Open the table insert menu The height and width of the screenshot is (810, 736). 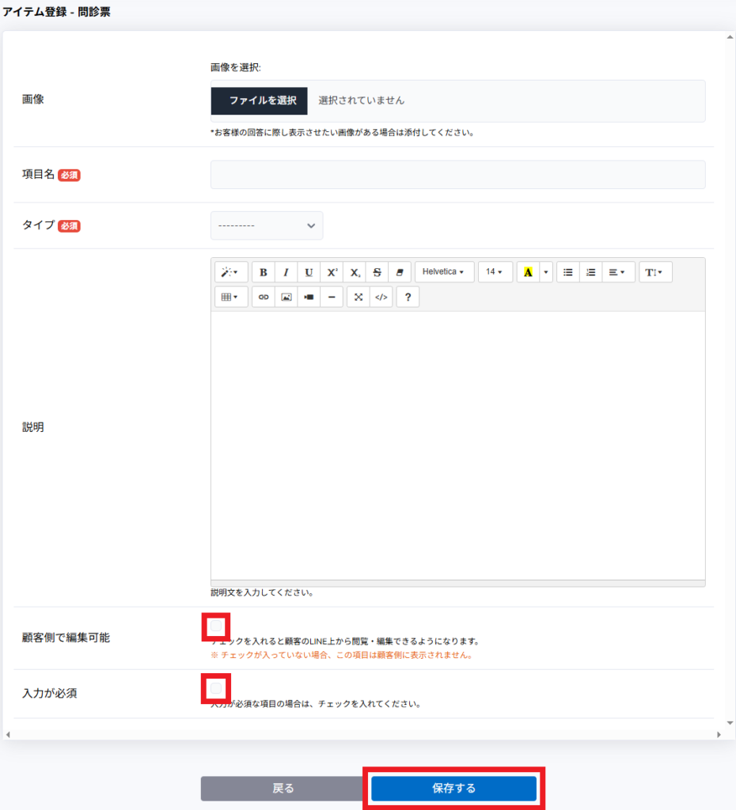point(230,297)
